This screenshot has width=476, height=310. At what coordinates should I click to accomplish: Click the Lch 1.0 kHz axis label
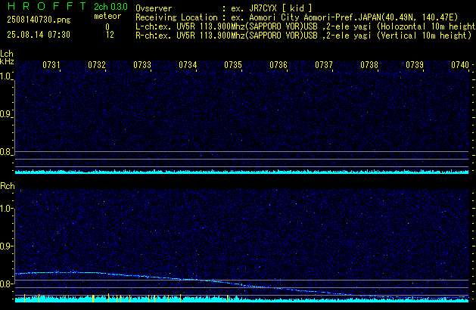click(x=5, y=76)
